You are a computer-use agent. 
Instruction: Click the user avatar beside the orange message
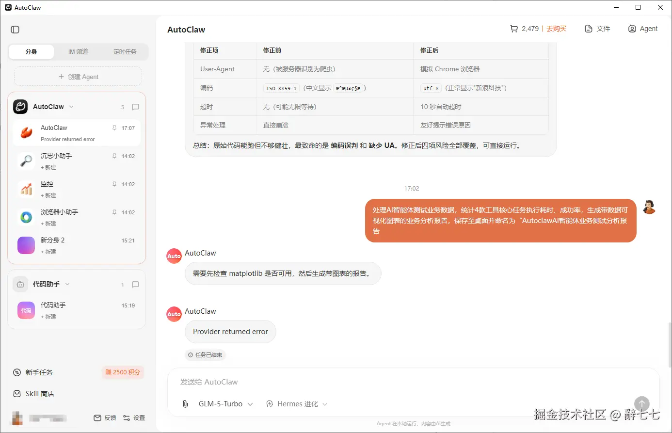(649, 207)
